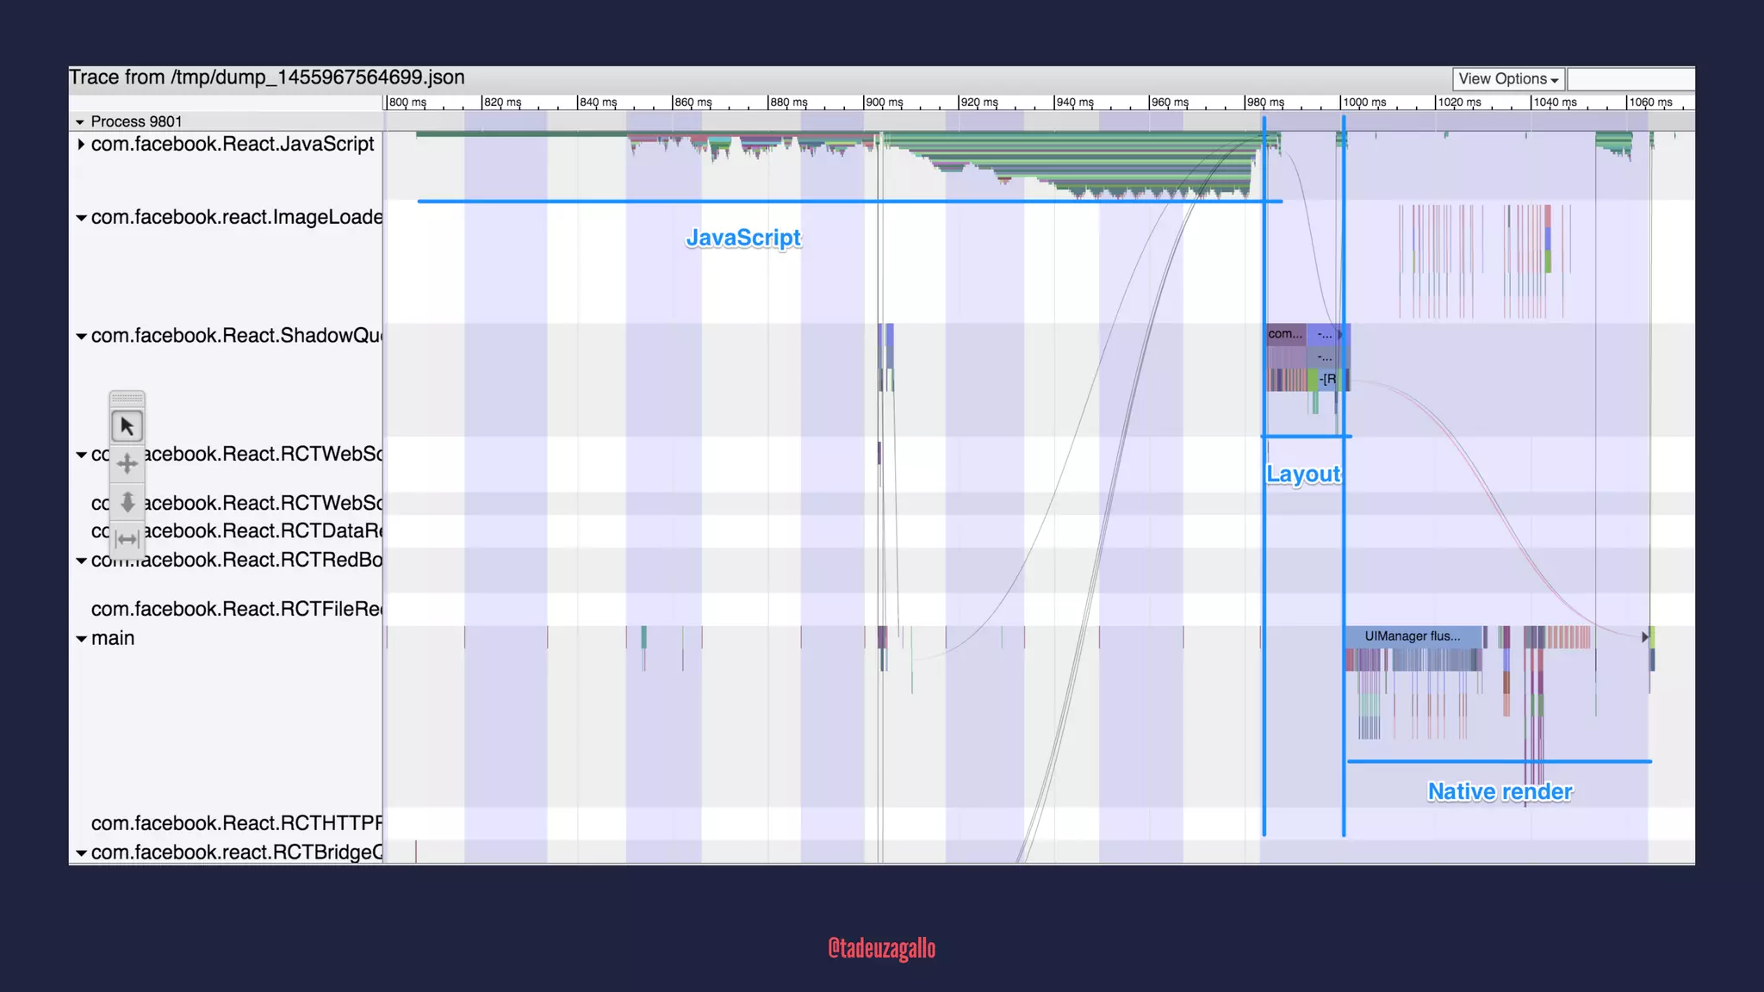Collapse the main thread track
The image size is (1764, 992).
click(81, 639)
